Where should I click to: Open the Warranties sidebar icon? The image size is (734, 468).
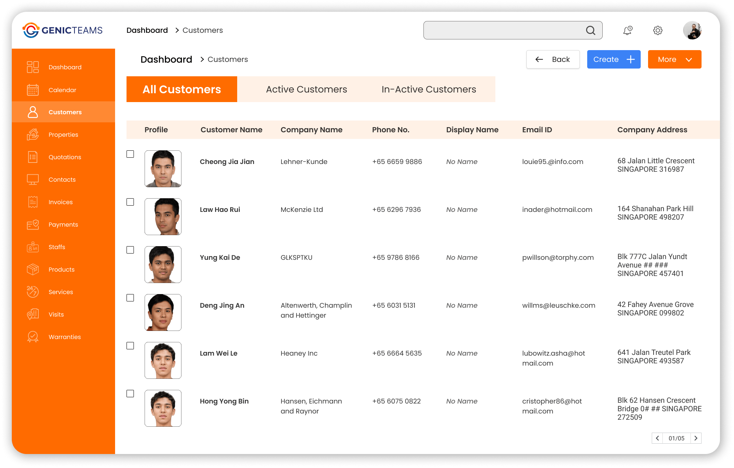pos(32,337)
